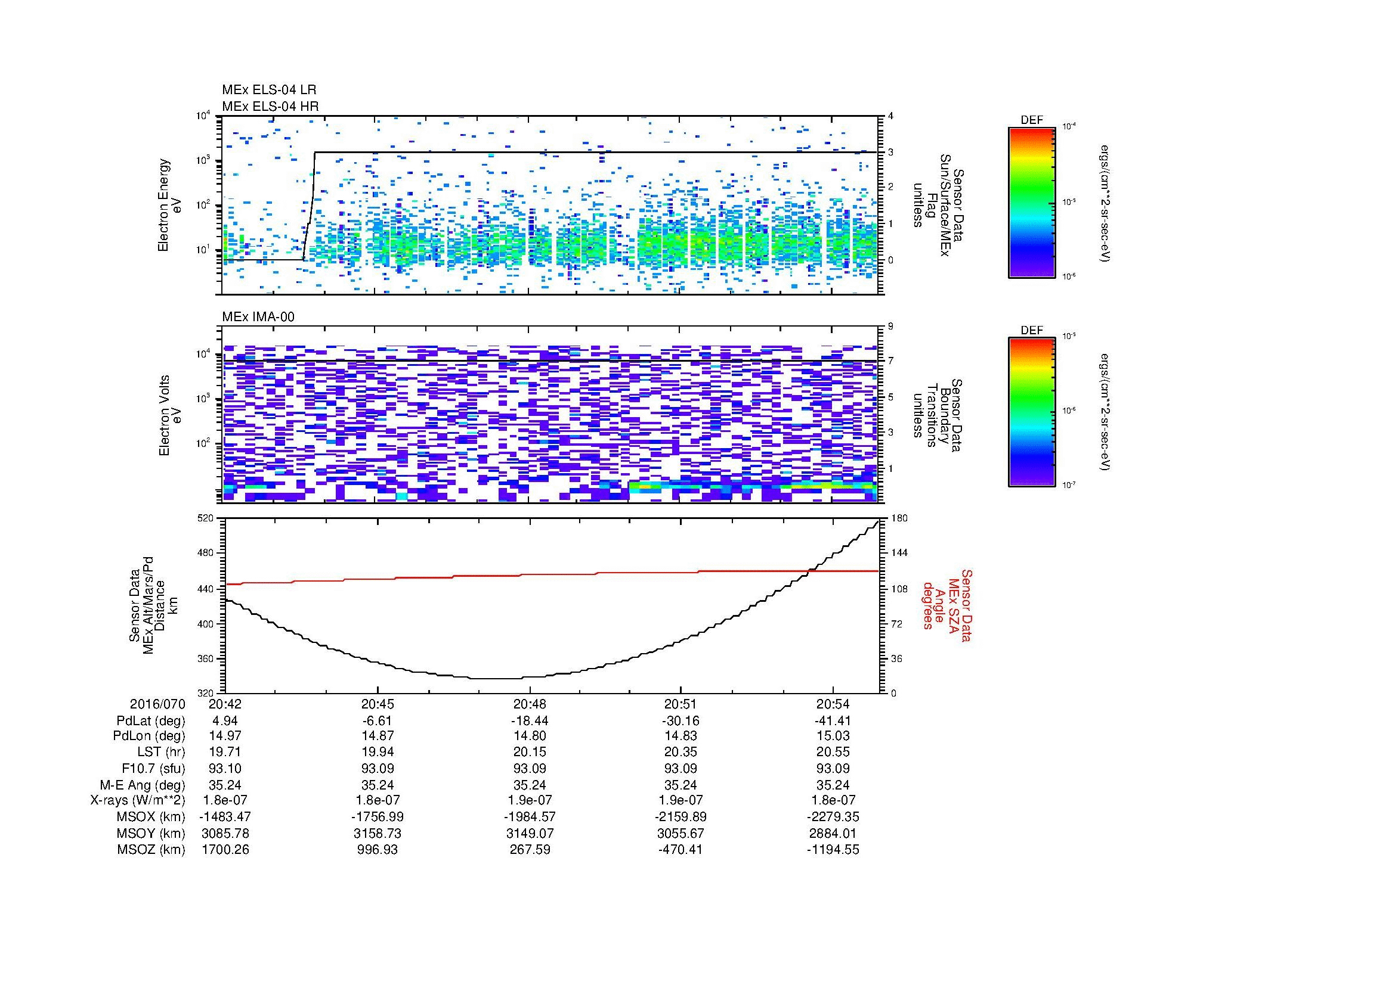Click the 'MEx IMA-00' panel title
1395x985 pixels.
tap(258, 317)
